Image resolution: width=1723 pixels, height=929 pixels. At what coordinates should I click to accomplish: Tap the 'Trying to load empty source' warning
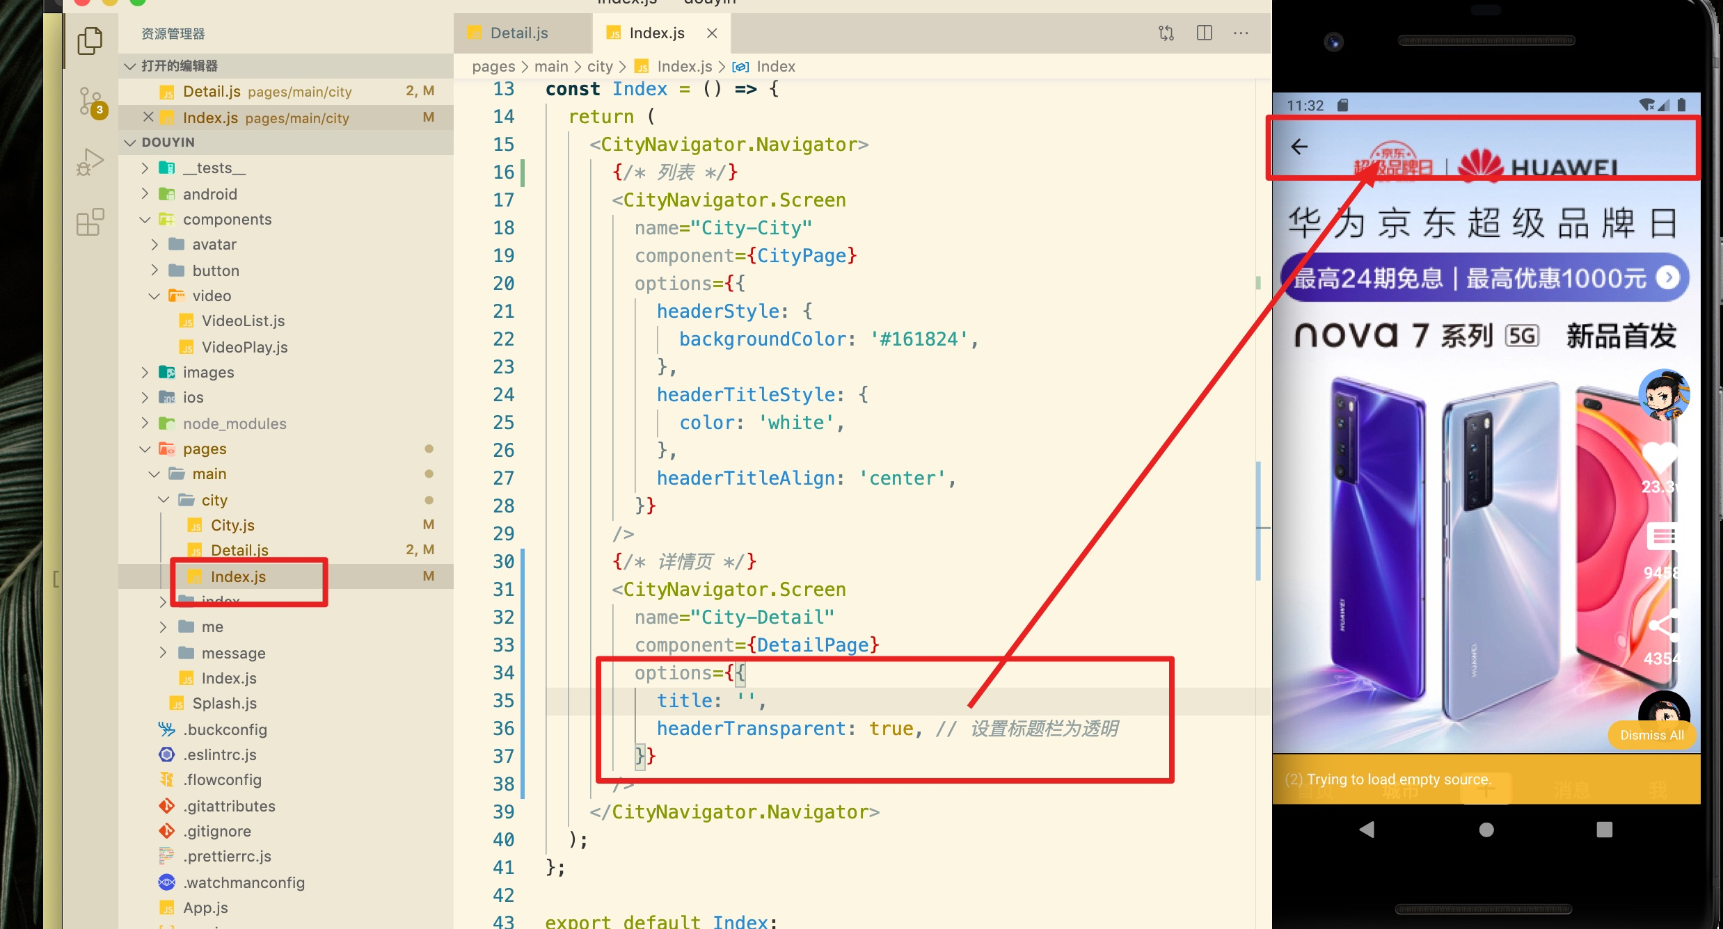point(1486,779)
